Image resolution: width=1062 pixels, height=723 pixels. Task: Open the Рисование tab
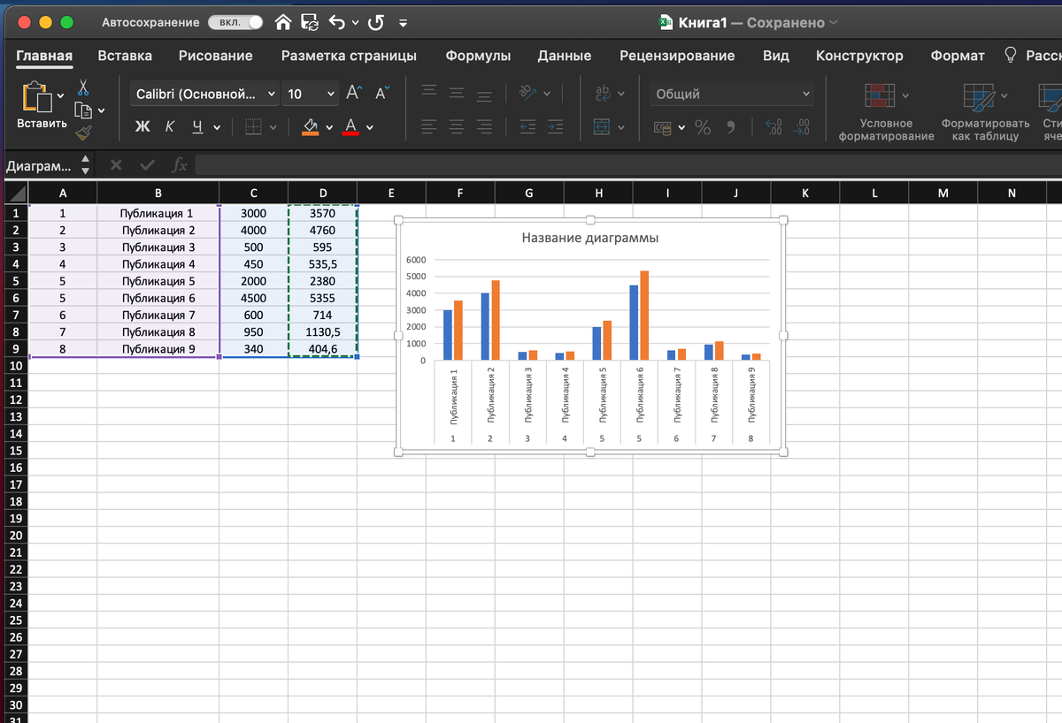(x=215, y=56)
